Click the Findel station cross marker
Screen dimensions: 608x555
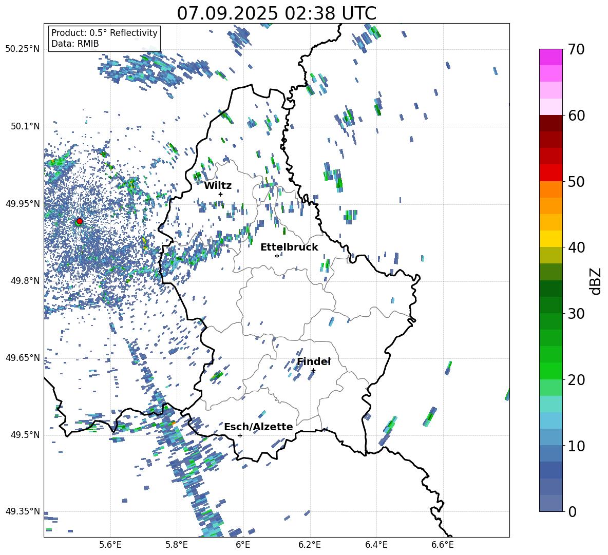[313, 371]
